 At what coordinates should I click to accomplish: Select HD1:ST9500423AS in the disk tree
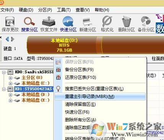[x=34, y=89]
